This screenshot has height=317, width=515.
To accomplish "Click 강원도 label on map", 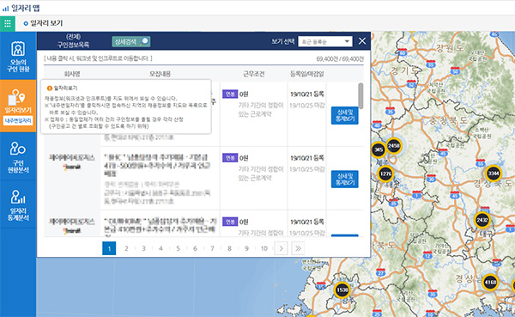I will point(450,49).
